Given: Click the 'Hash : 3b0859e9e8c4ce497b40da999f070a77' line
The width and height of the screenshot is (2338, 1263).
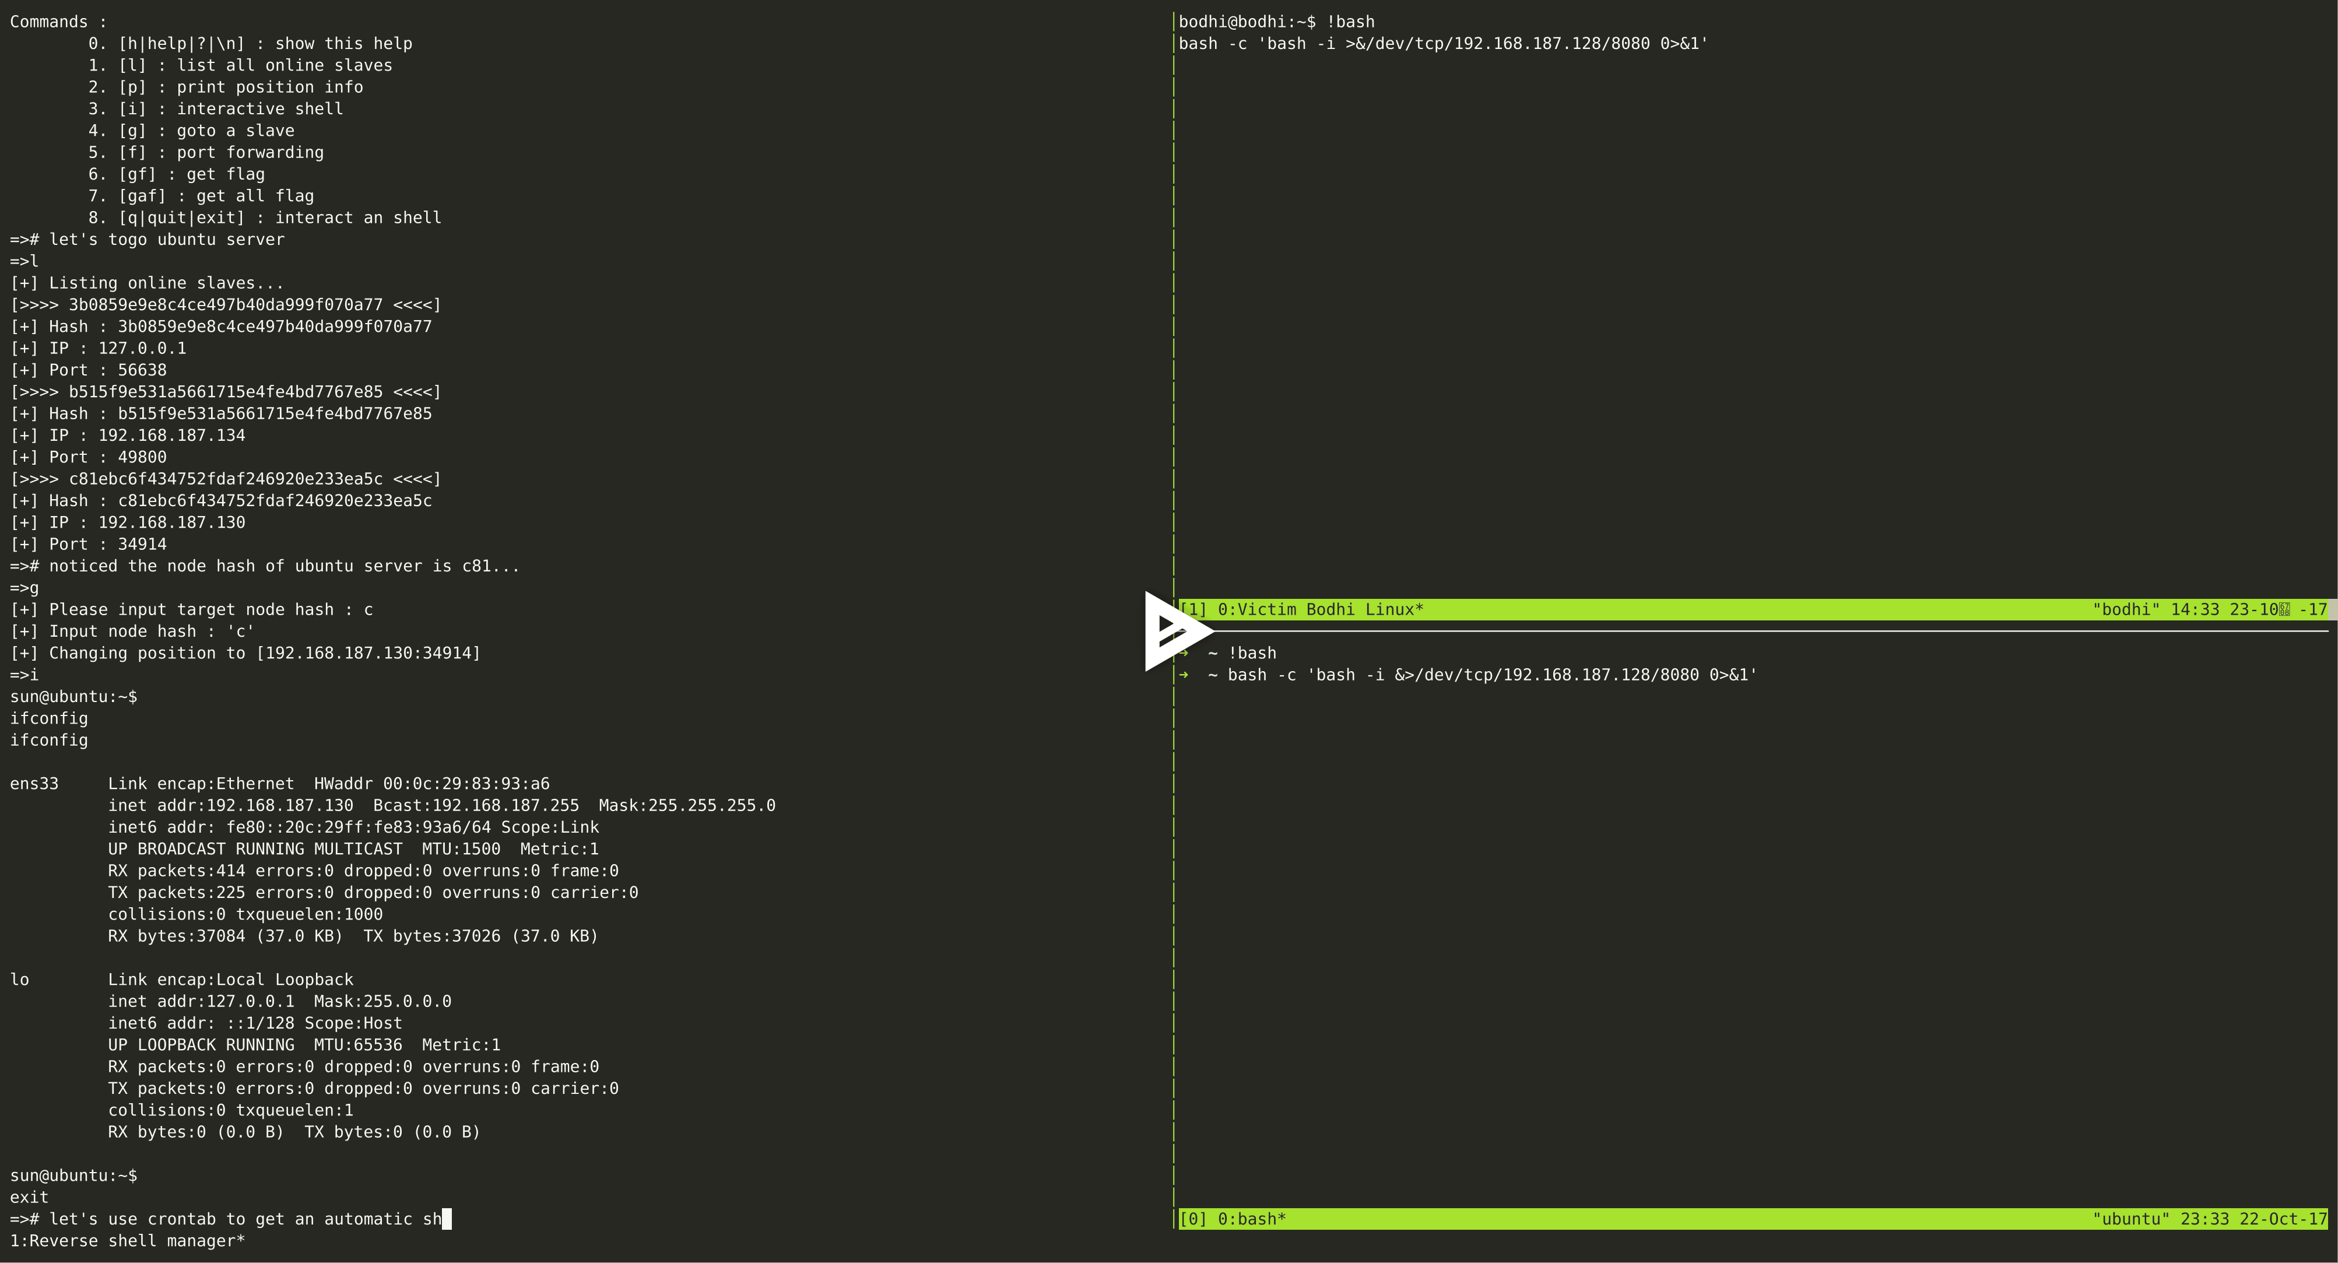Looking at the screenshot, I should (220, 327).
